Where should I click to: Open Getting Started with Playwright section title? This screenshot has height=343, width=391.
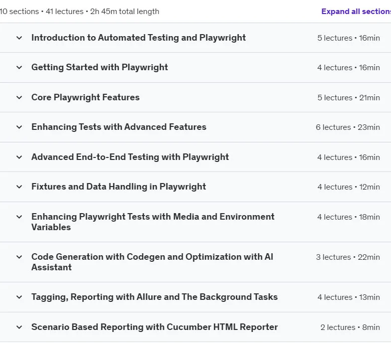point(99,67)
